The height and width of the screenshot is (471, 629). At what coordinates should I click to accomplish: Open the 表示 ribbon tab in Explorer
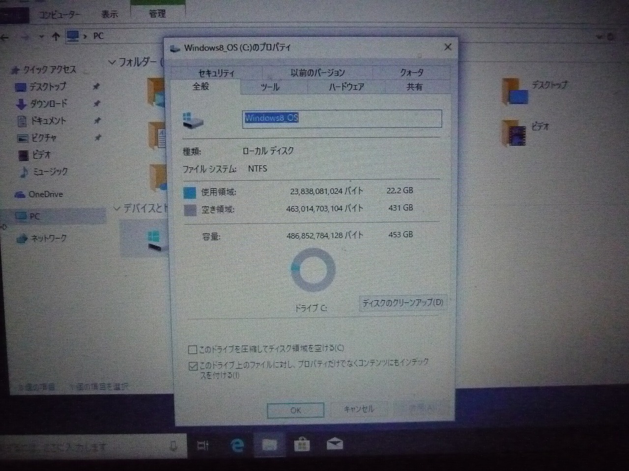coord(110,14)
